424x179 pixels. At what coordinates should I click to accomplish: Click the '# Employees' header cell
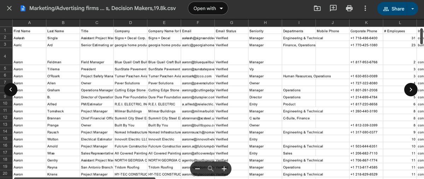pyautogui.click(x=400, y=31)
